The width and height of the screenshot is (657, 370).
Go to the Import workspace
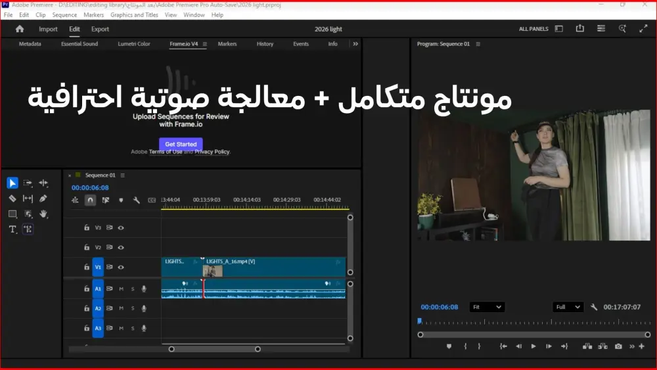coord(48,29)
